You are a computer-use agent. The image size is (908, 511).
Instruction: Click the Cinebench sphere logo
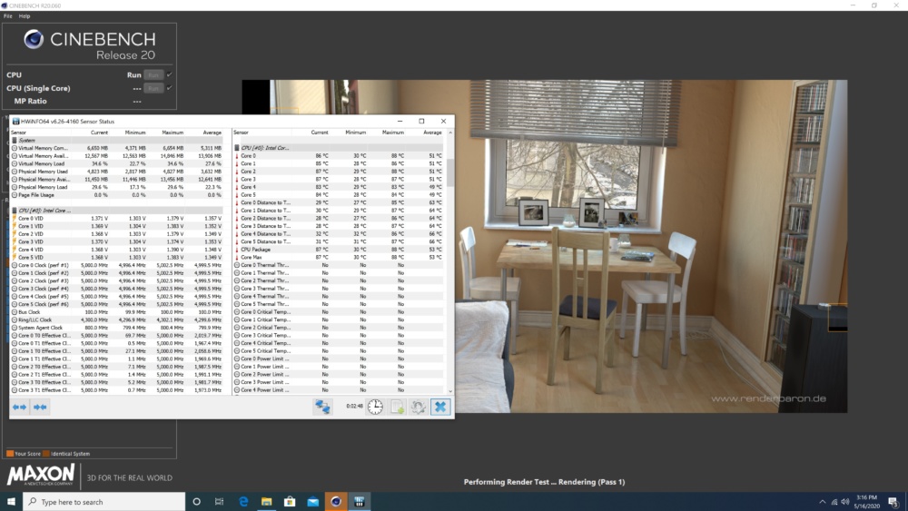point(34,39)
